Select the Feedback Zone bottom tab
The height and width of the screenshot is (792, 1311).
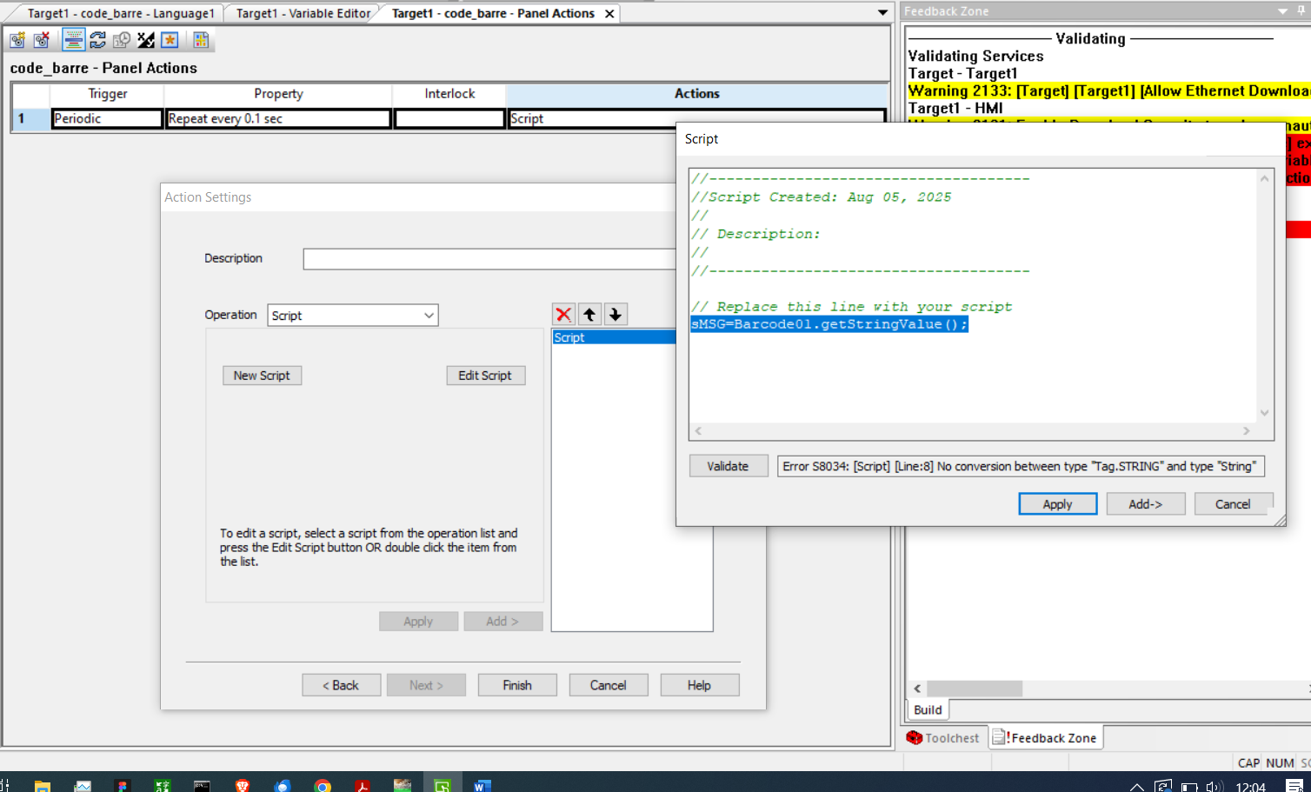coord(1046,738)
